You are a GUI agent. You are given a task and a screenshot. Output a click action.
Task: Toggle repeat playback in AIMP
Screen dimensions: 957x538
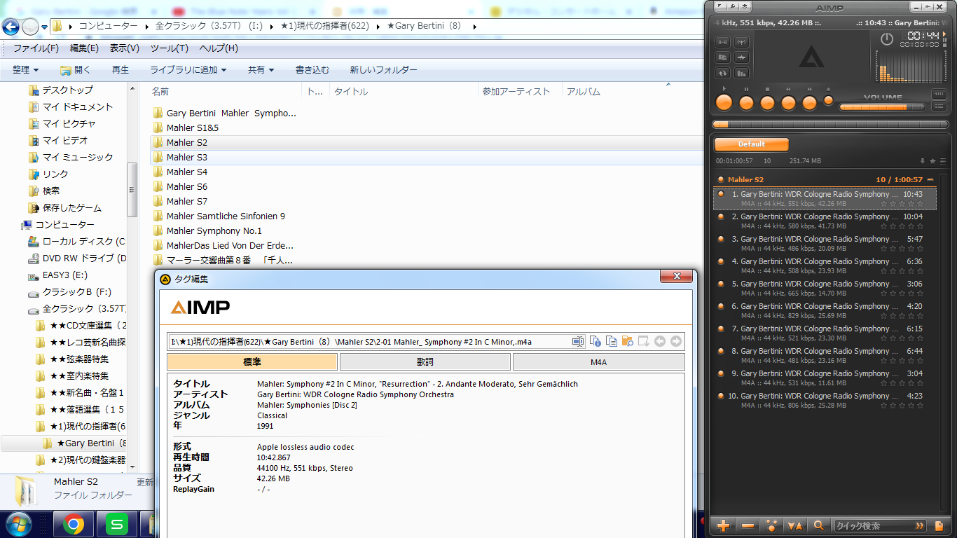pos(723,73)
